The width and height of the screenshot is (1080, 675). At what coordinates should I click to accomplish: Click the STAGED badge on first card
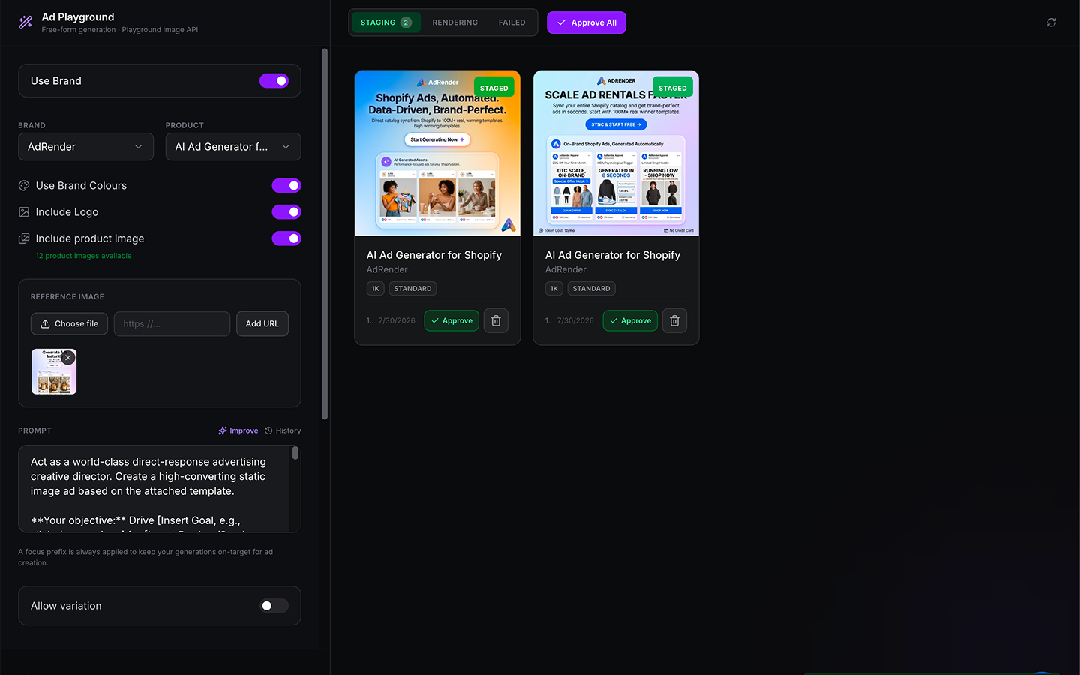pos(494,88)
